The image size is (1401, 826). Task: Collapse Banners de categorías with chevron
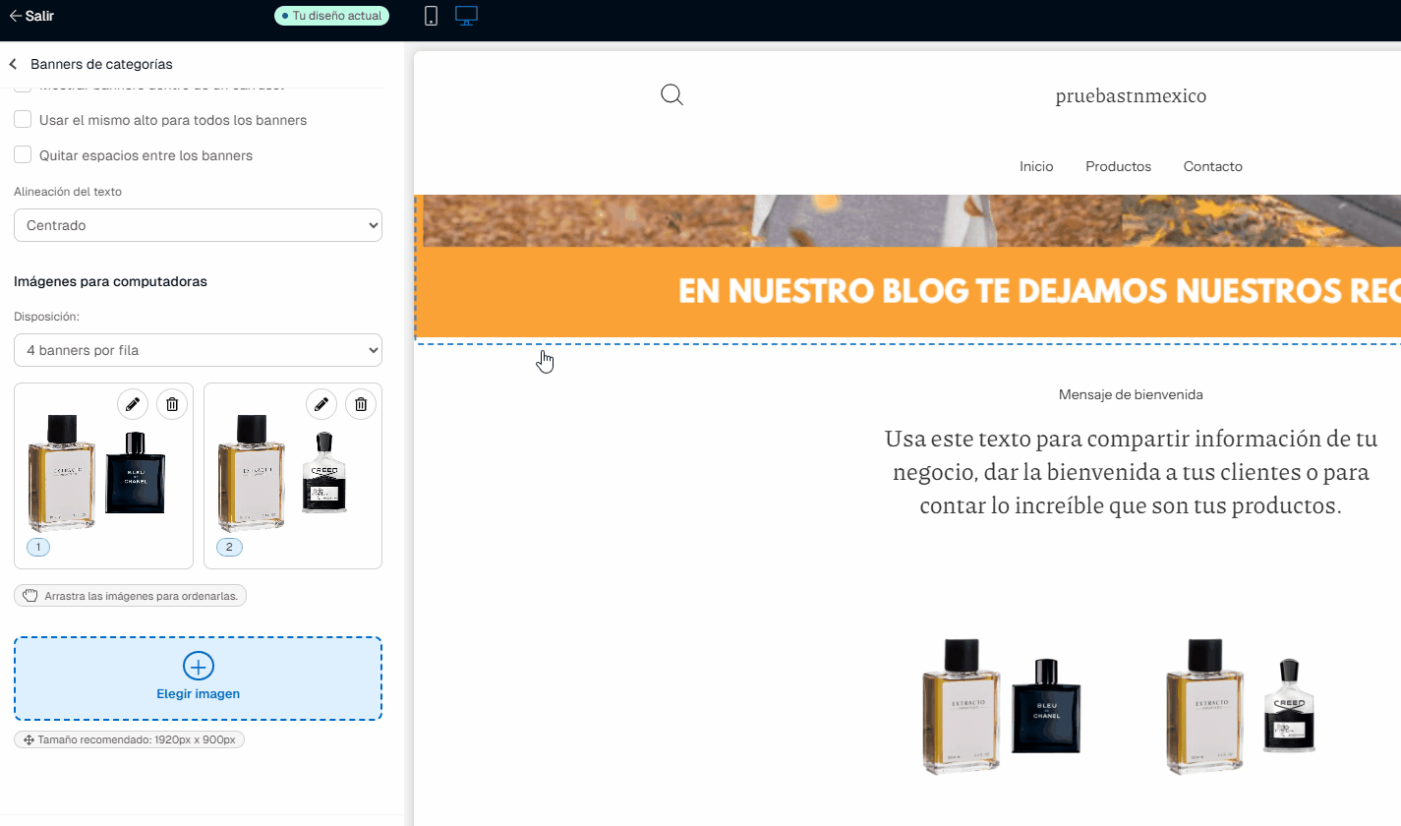point(13,63)
